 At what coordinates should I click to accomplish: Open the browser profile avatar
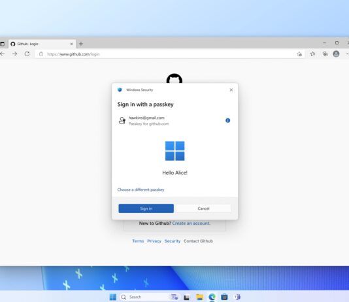(336, 54)
